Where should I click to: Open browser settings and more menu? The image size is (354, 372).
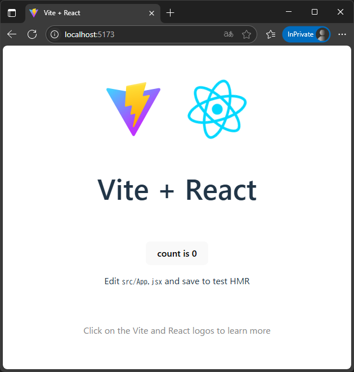342,34
